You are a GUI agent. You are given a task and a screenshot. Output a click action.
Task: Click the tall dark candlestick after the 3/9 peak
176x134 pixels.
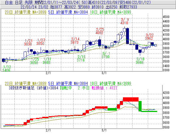(127, 36)
